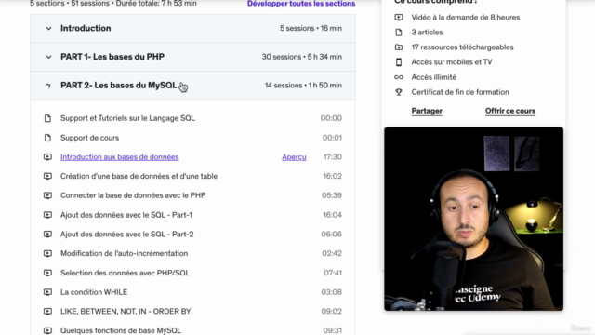The height and width of the screenshot is (335, 595).
Task: Click download icon next to ressources téléchargeables
Action: 399,47
